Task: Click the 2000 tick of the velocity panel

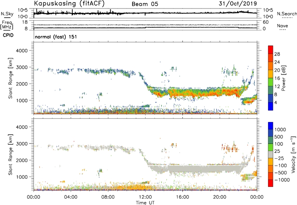Action: pos(22,160)
